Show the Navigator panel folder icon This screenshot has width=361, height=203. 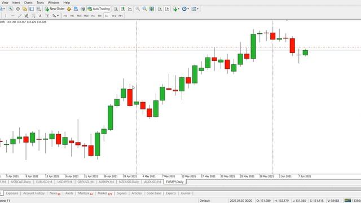25,9
